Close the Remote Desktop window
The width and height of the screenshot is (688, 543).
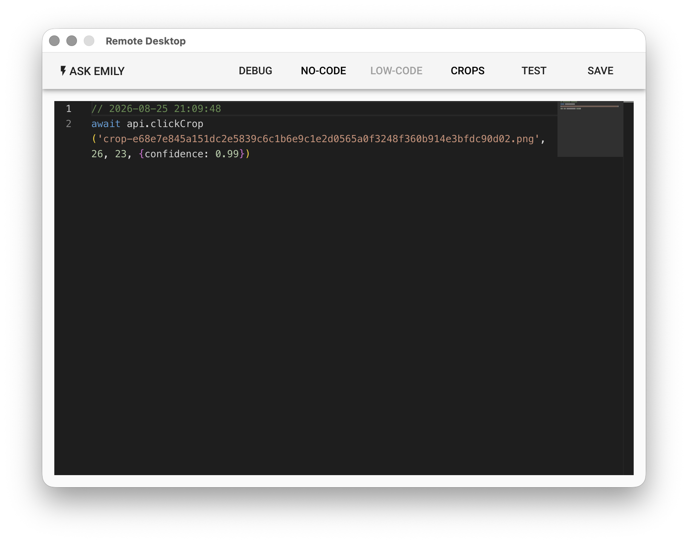click(x=54, y=41)
